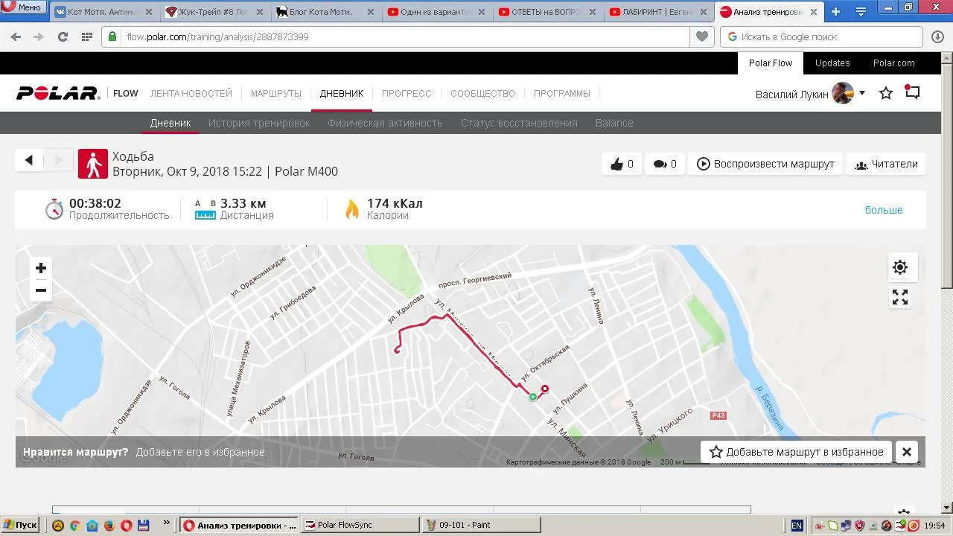The height and width of the screenshot is (536, 953).
Task: Open the map in fullscreen mode
Action: tap(900, 298)
